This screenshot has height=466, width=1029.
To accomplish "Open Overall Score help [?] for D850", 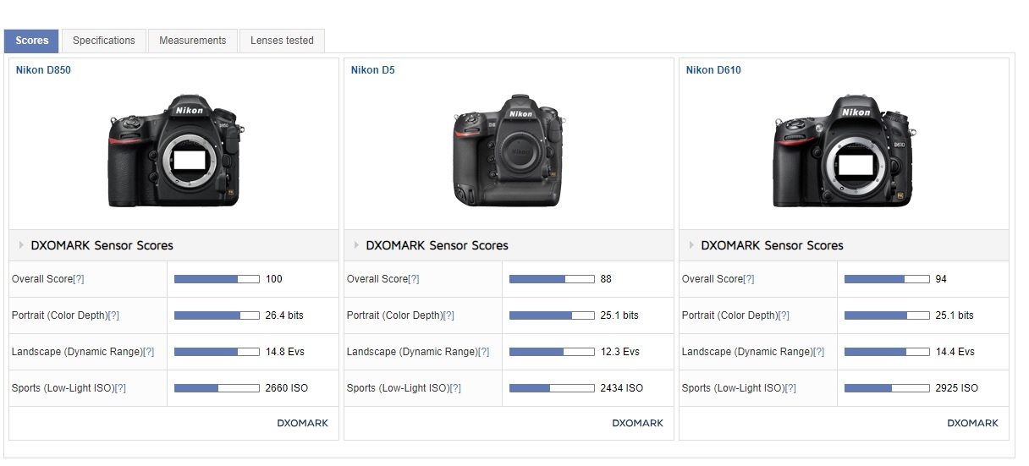I will click(x=79, y=279).
